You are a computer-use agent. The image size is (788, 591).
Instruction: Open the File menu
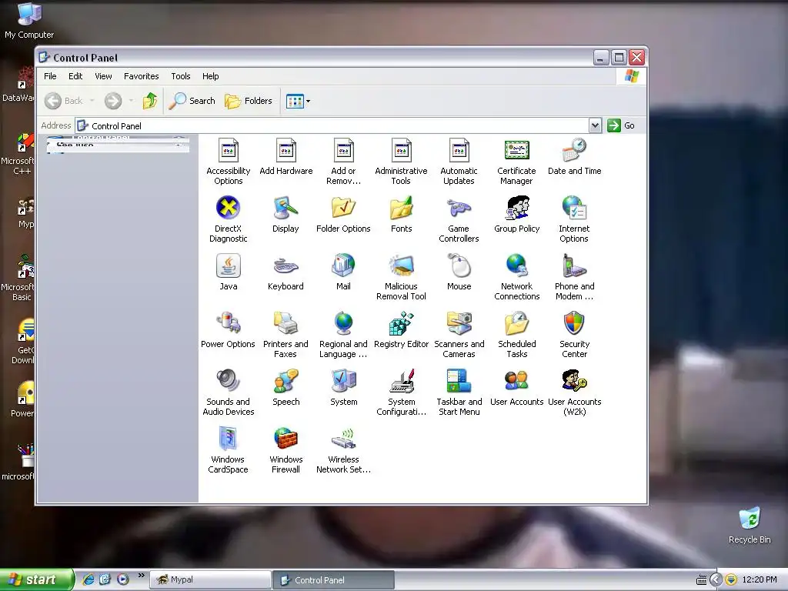click(x=50, y=76)
